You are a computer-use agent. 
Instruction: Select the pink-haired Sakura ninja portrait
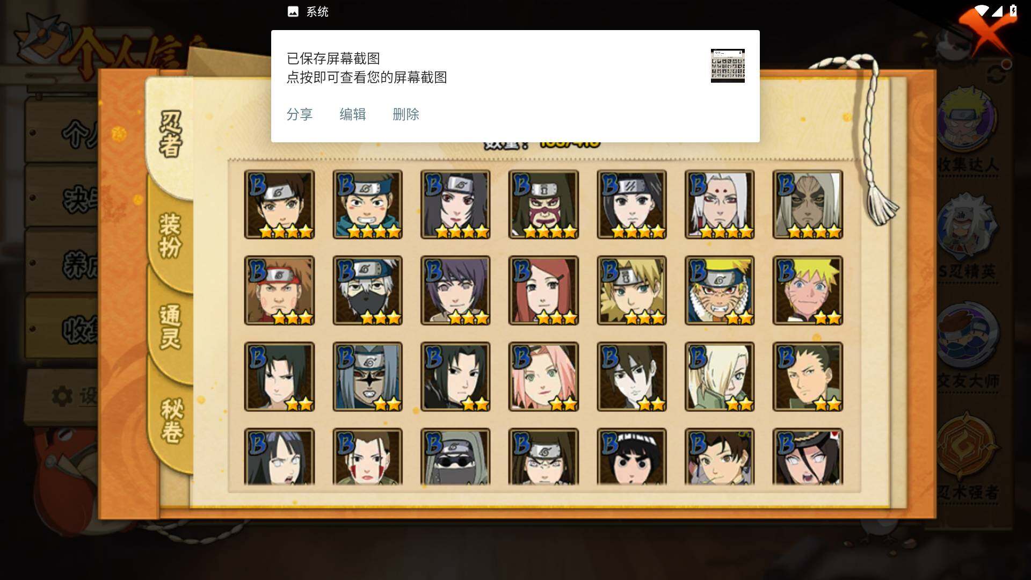coord(543,376)
